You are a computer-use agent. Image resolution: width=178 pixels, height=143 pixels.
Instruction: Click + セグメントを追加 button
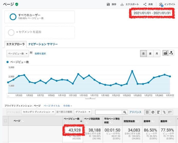[29, 32]
